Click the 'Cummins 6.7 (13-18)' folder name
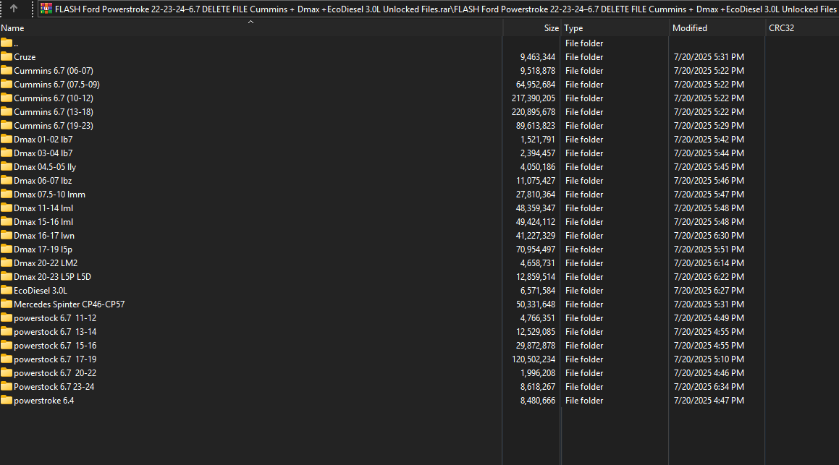Viewport: 839px width, 465px height. pos(54,112)
